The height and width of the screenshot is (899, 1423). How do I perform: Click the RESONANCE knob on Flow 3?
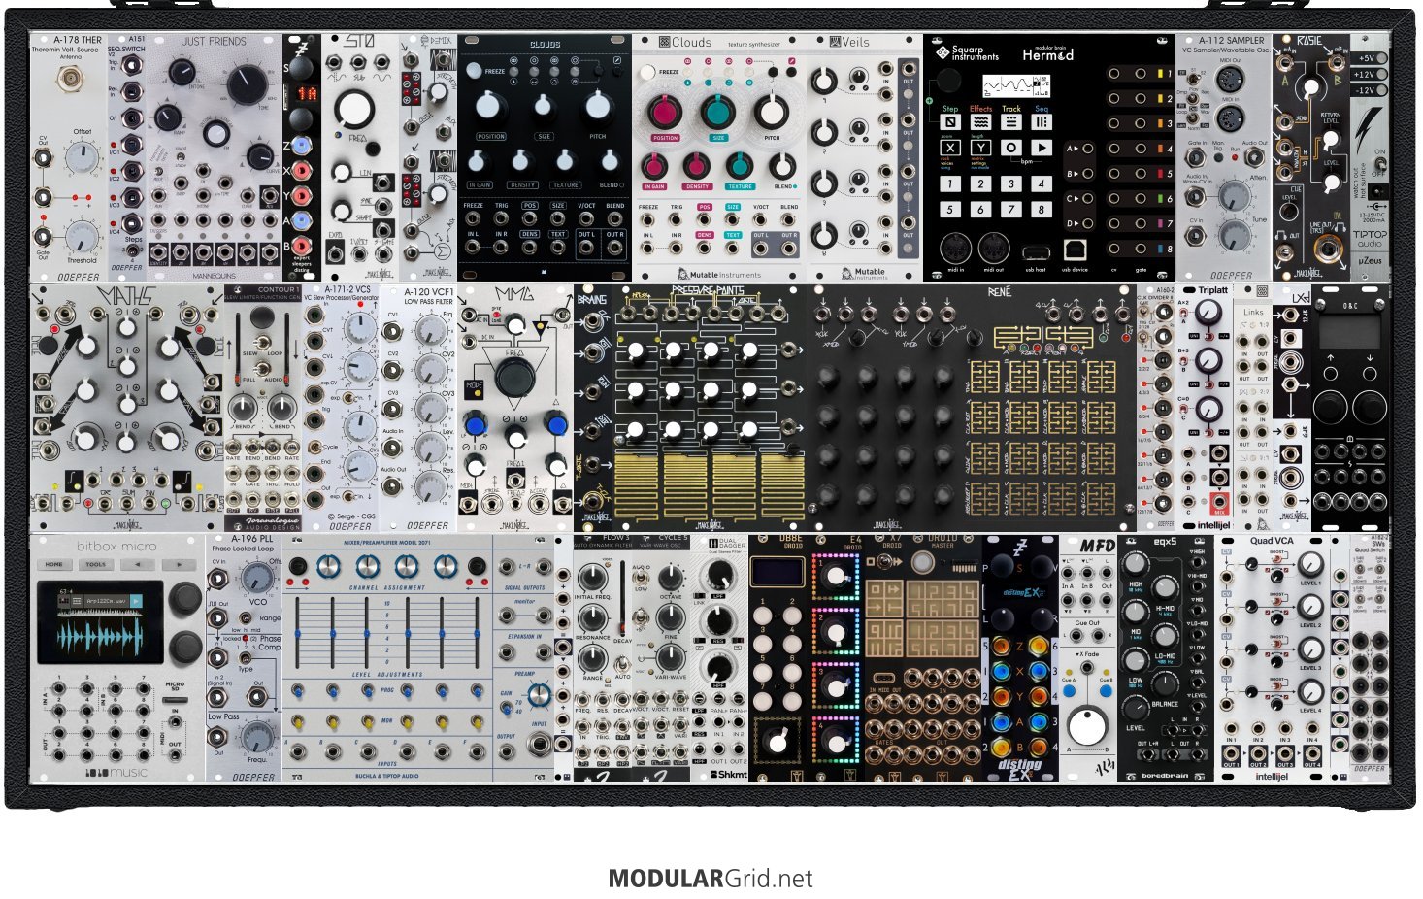(x=592, y=619)
